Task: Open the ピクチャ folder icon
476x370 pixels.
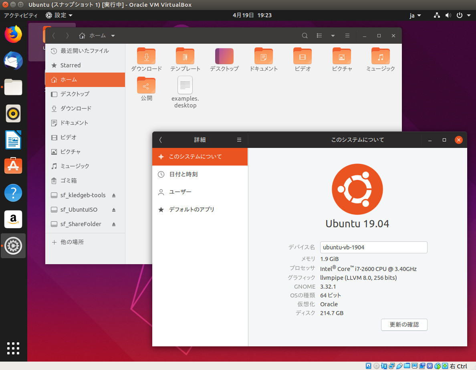Action: coord(341,56)
